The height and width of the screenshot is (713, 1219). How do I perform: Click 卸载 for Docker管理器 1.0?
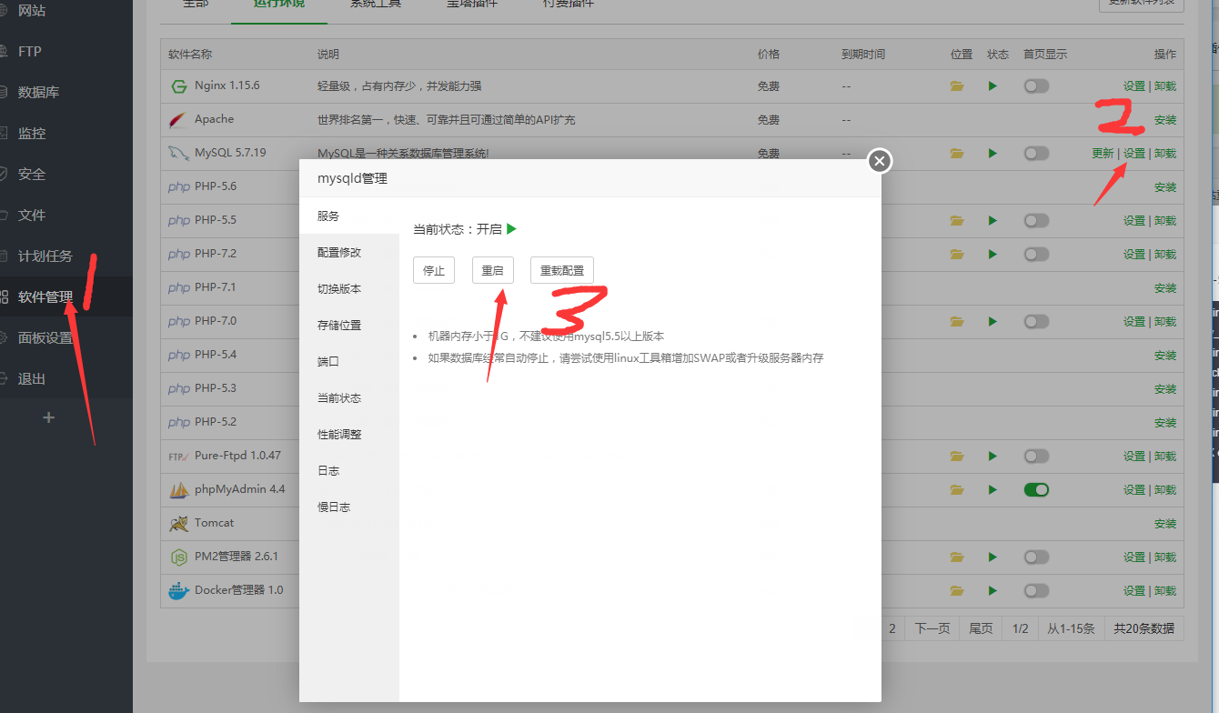pyautogui.click(x=1165, y=591)
